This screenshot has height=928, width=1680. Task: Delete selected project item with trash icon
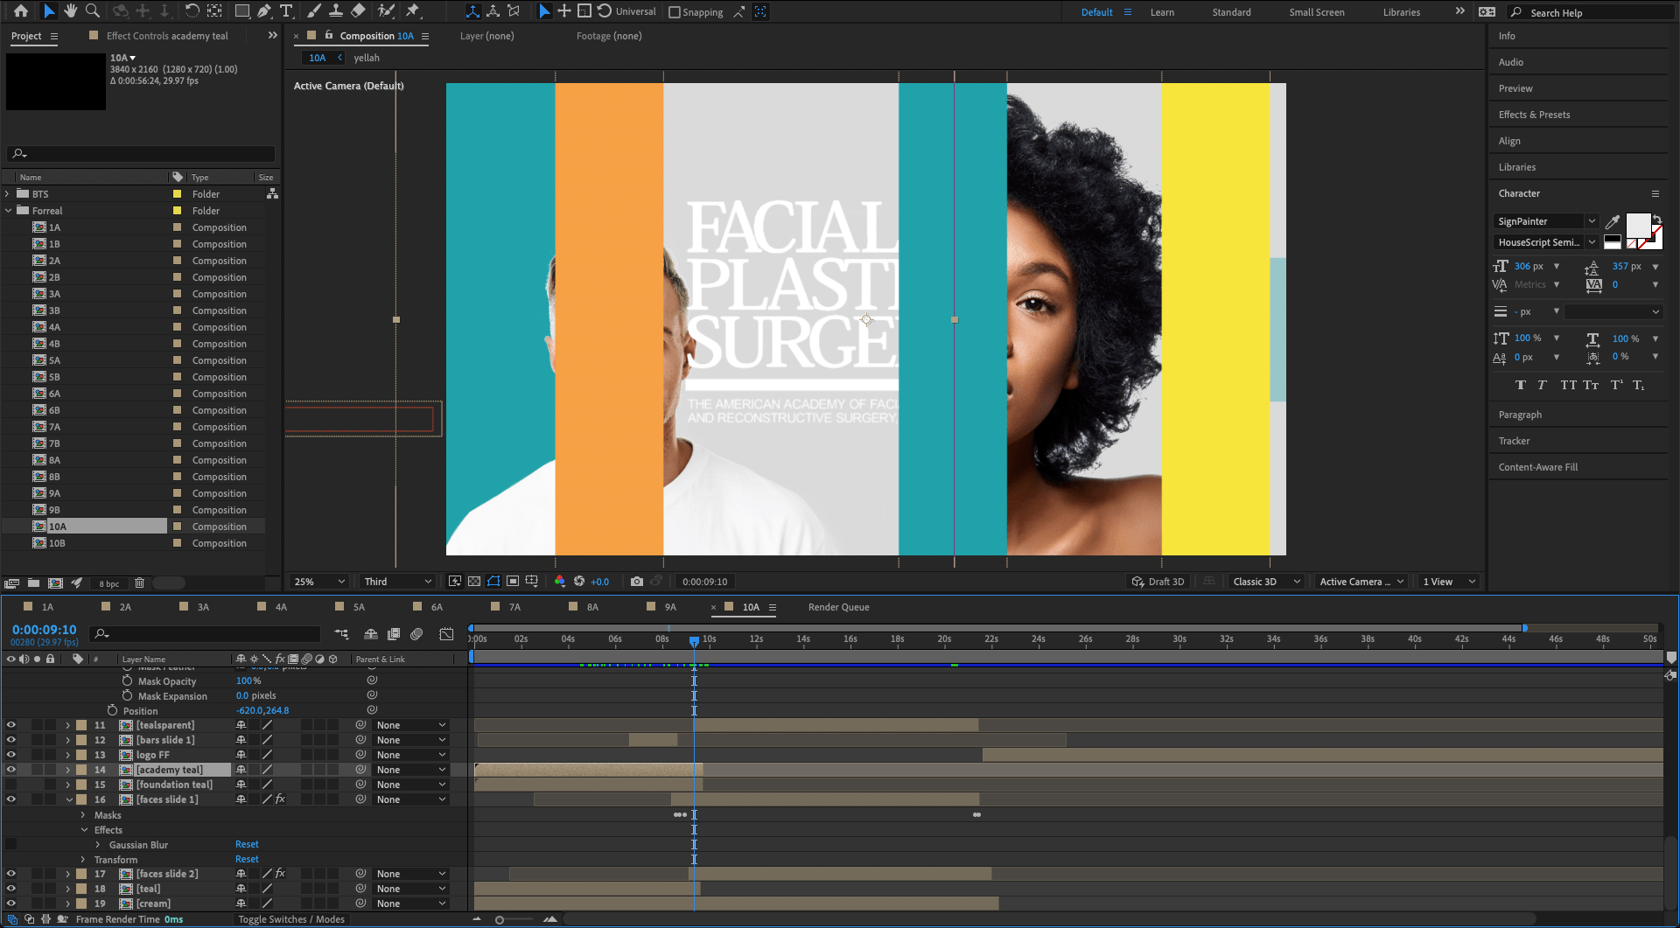click(139, 583)
